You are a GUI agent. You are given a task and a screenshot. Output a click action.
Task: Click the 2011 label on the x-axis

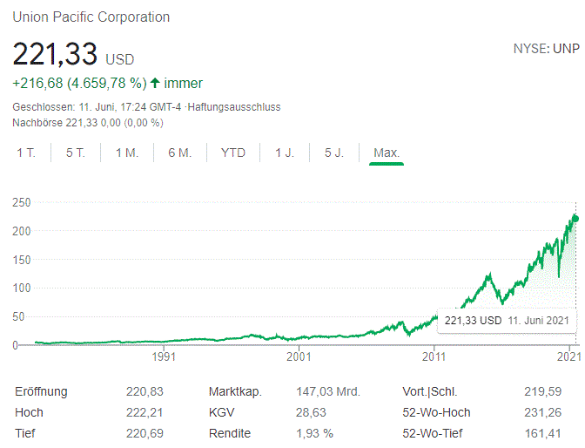(434, 356)
